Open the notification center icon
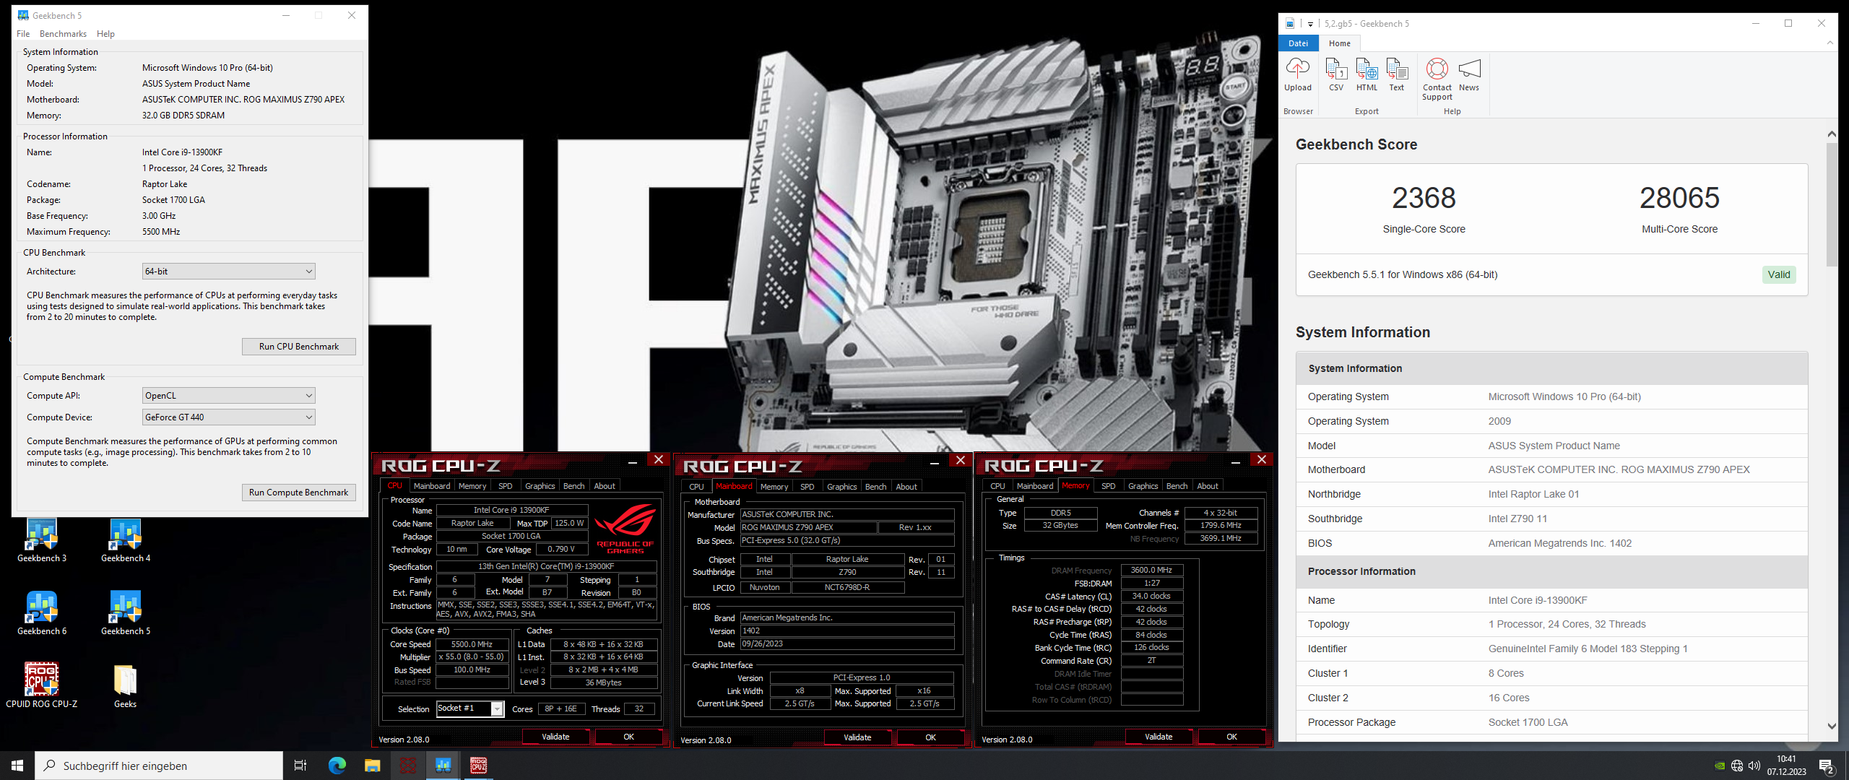 click(1827, 766)
